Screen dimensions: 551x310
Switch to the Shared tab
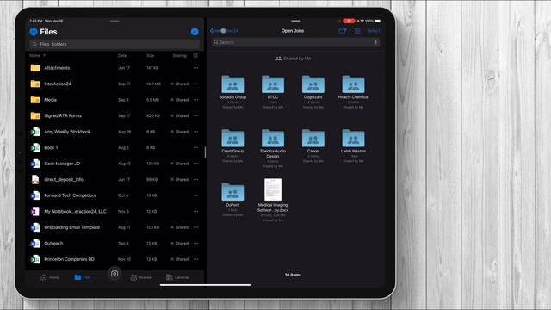click(140, 277)
